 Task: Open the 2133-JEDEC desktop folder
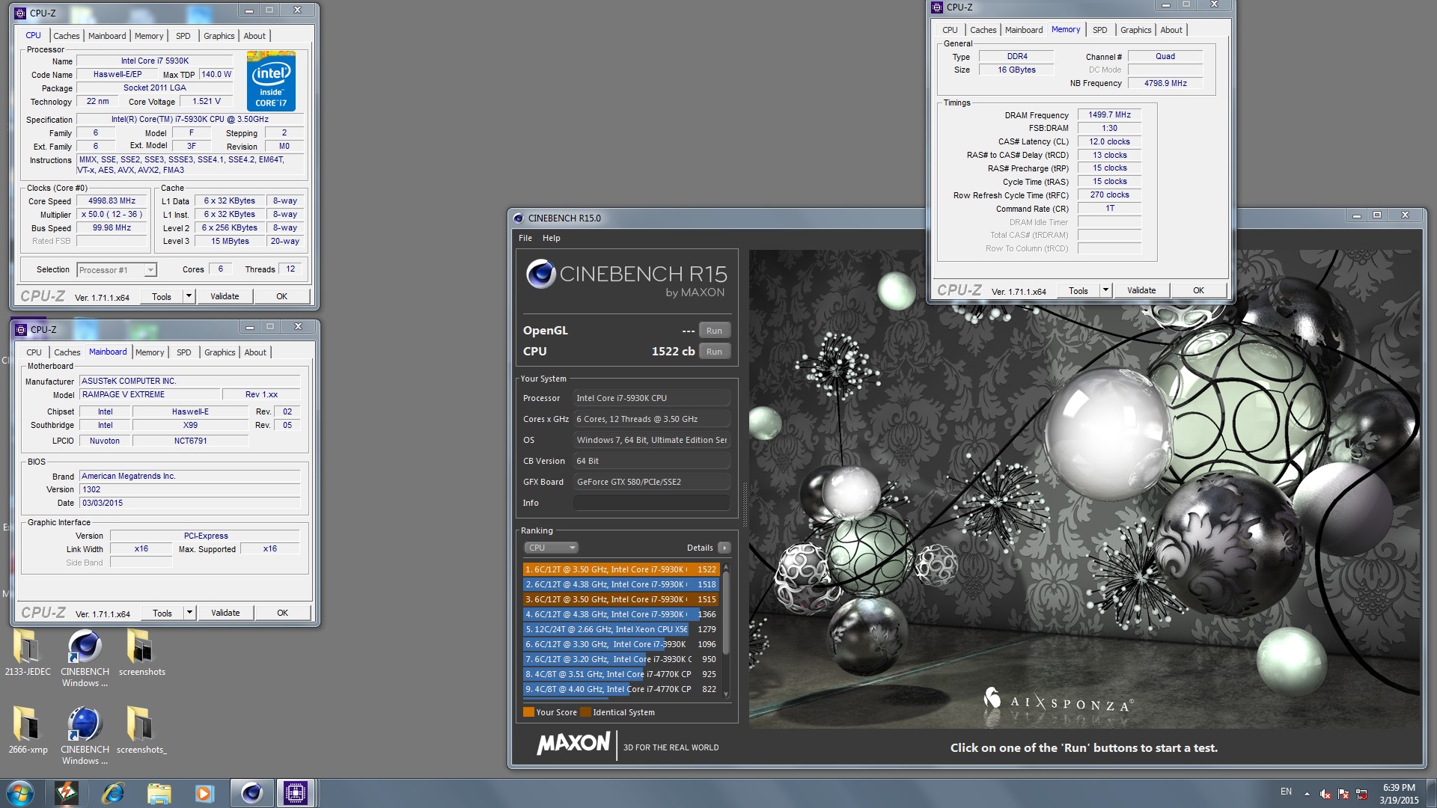27,652
